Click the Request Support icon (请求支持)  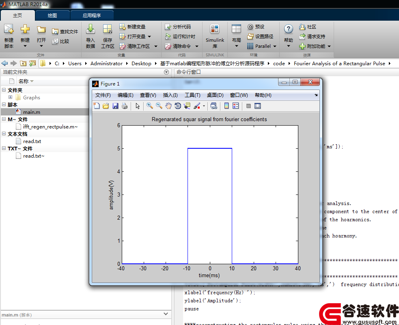tap(302, 36)
